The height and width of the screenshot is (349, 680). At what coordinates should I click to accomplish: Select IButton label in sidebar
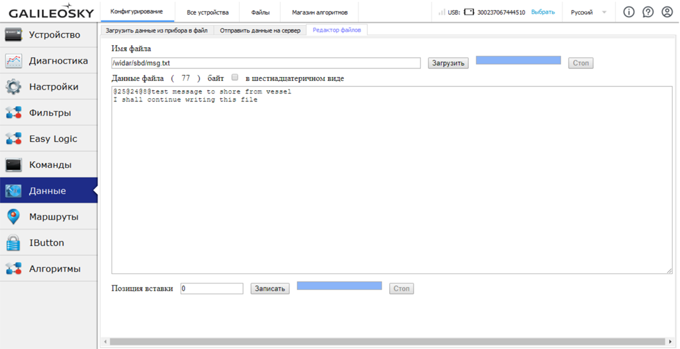[47, 243]
